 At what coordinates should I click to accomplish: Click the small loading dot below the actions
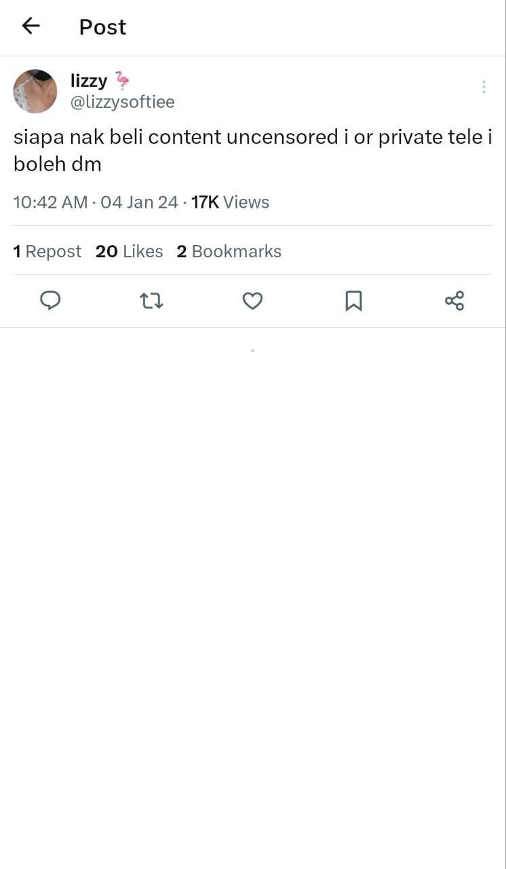pyautogui.click(x=252, y=350)
